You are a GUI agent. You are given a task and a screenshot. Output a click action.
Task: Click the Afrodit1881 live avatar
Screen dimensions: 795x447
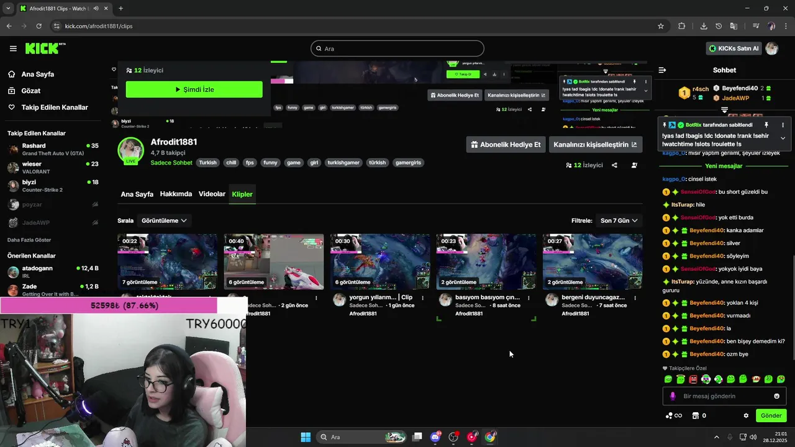pos(131,151)
